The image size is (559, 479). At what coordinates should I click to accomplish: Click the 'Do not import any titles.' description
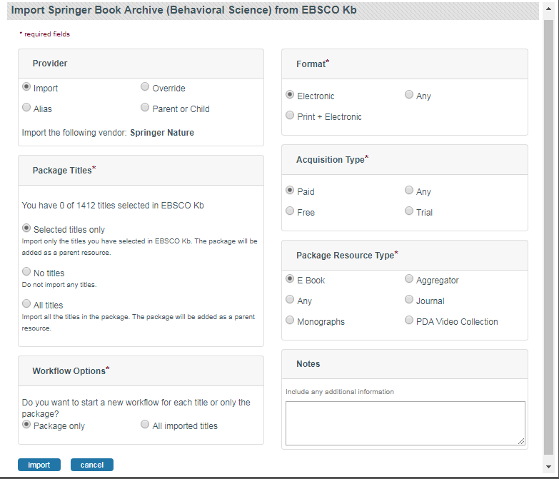59,285
